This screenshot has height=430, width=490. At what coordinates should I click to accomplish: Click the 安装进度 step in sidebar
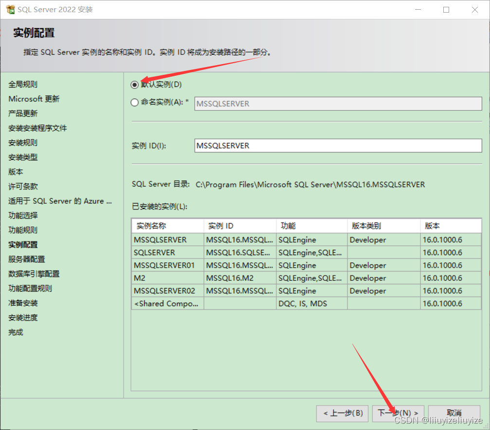click(23, 318)
